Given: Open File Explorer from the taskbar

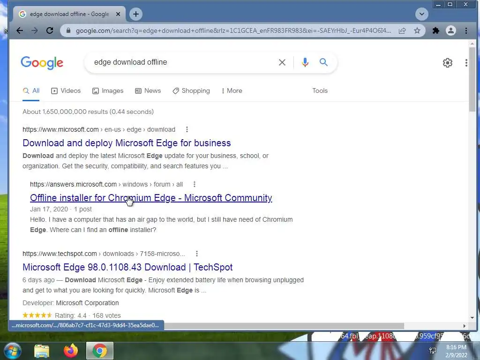Looking at the screenshot, I should (42, 351).
